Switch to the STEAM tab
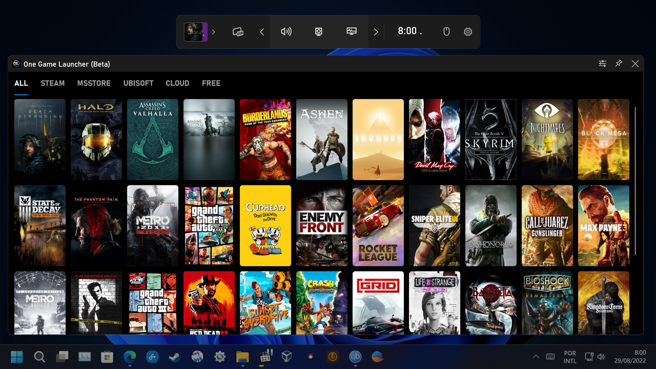Image resolution: width=656 pixels, height=369 pixels. click(53, 83)
